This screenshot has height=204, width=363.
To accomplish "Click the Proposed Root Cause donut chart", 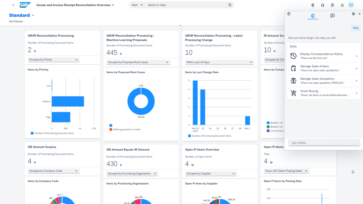I will pyautogui.click(x=141, y=101).
